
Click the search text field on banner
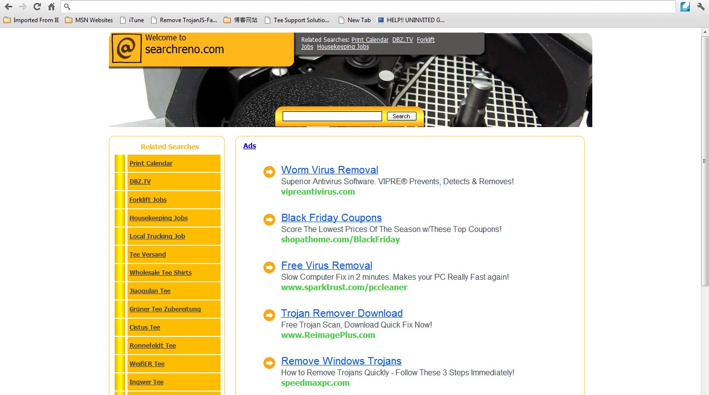coord(332,116)
